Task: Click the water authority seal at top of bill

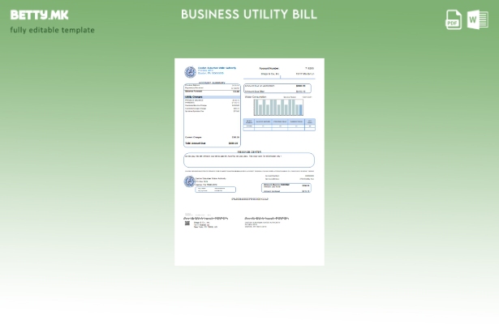Action: [190, 72]
